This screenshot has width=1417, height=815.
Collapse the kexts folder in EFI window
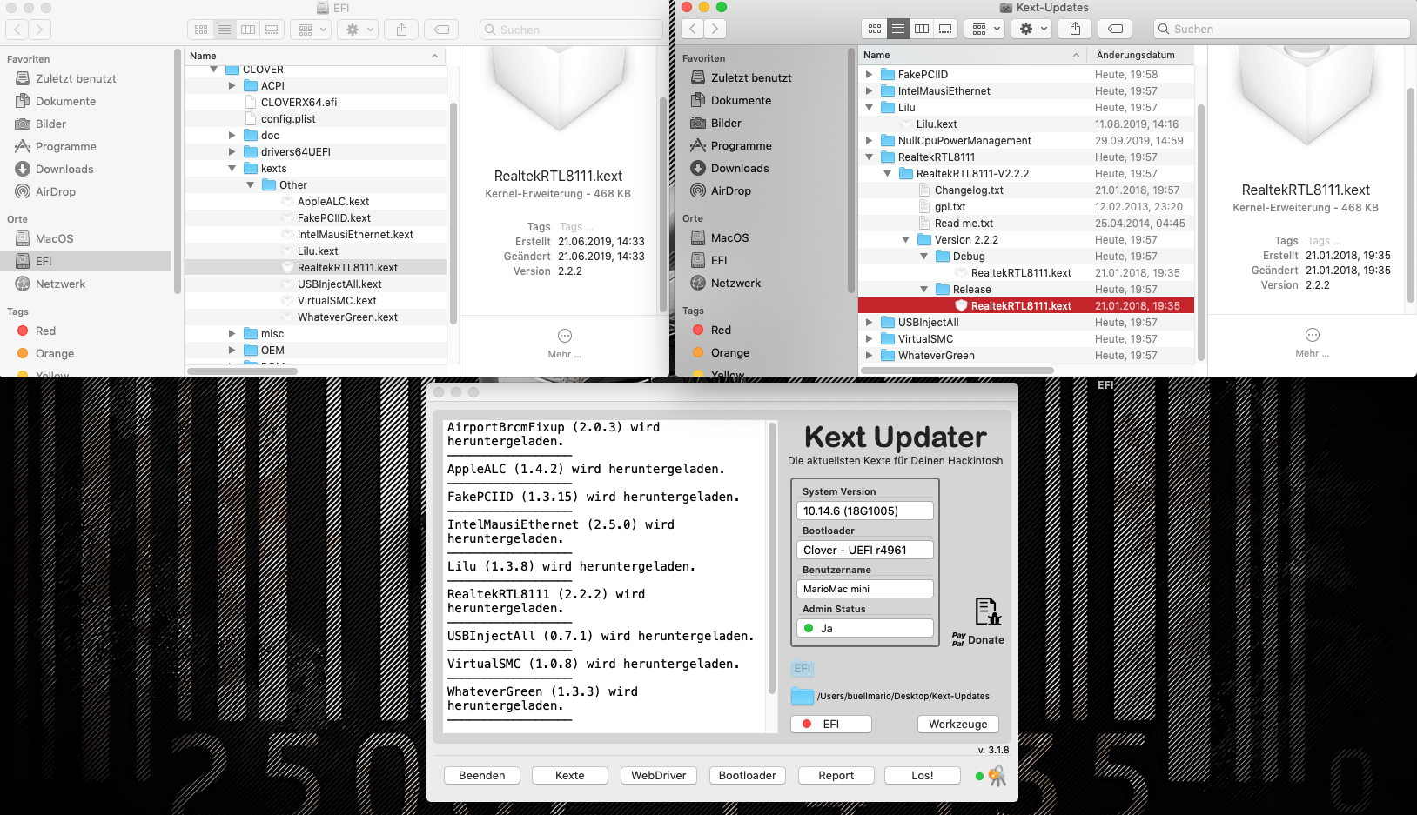232,169
